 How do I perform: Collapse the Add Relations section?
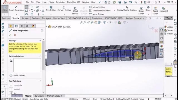(x=40, y=81)
